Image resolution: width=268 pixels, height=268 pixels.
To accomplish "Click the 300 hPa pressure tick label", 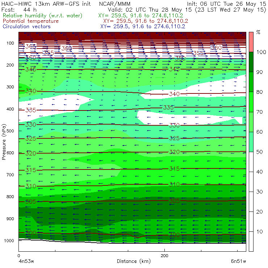I will click(x=10, y=87).
